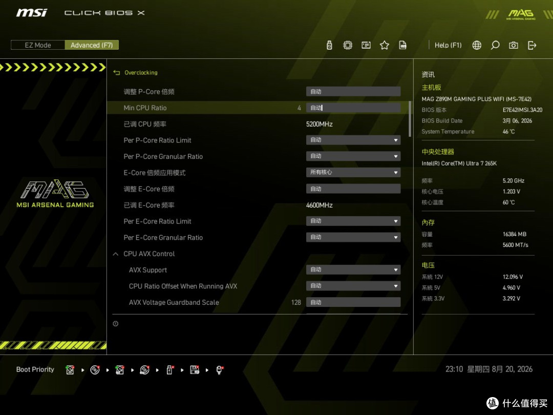Click the 调整 P-Core 倍频 input field
The image size is (553, 415).
point(353,92)
